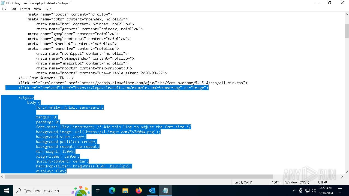Open Outlook from the taskbar
The height and width of the screenshot is (196, 349).
[152, 191]
